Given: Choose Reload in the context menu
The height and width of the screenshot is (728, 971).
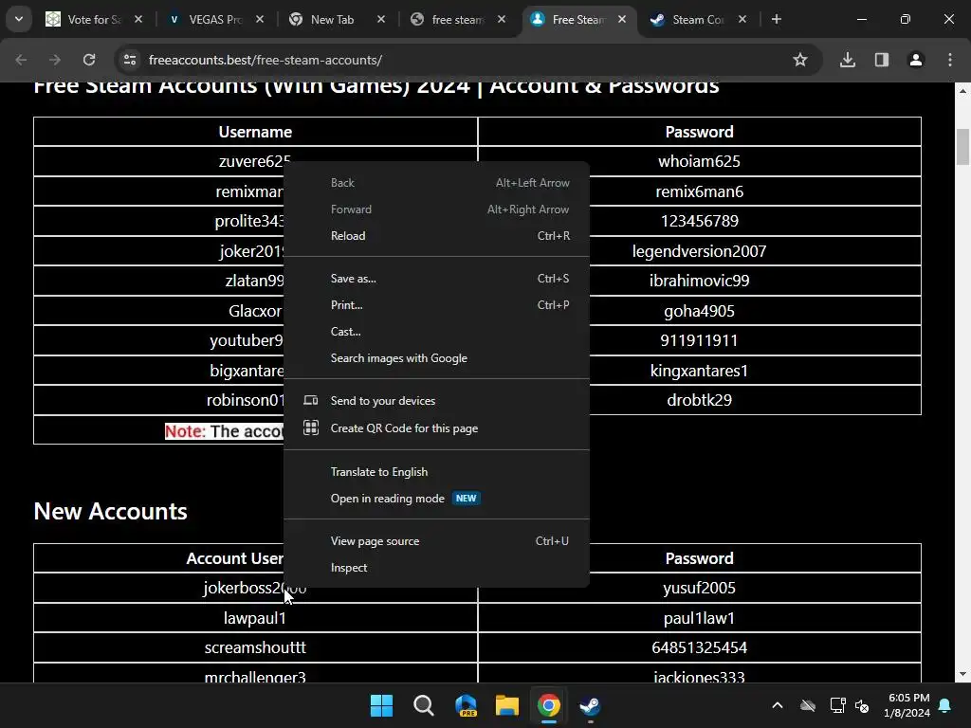Looking at the screenshot, I should point(436,236).
